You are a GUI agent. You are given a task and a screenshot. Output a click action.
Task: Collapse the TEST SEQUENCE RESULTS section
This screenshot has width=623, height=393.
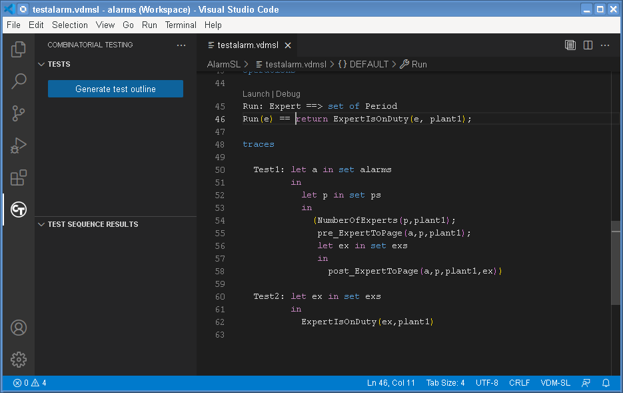click(x=42, y=225)
